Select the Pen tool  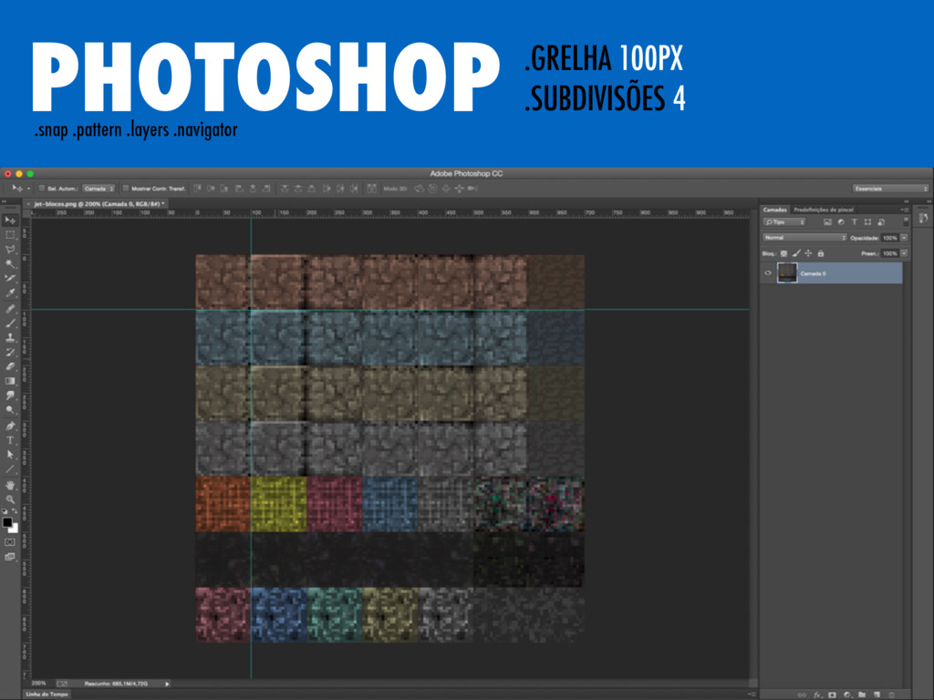click(10, 427)
